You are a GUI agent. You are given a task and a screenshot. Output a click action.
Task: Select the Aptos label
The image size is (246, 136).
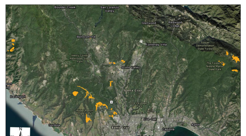195,125
